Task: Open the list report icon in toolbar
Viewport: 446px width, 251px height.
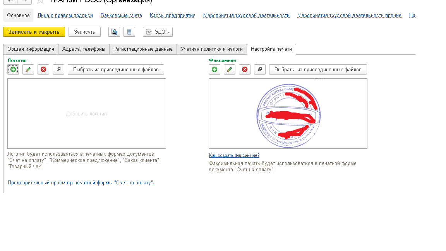Action: point(129,32)
